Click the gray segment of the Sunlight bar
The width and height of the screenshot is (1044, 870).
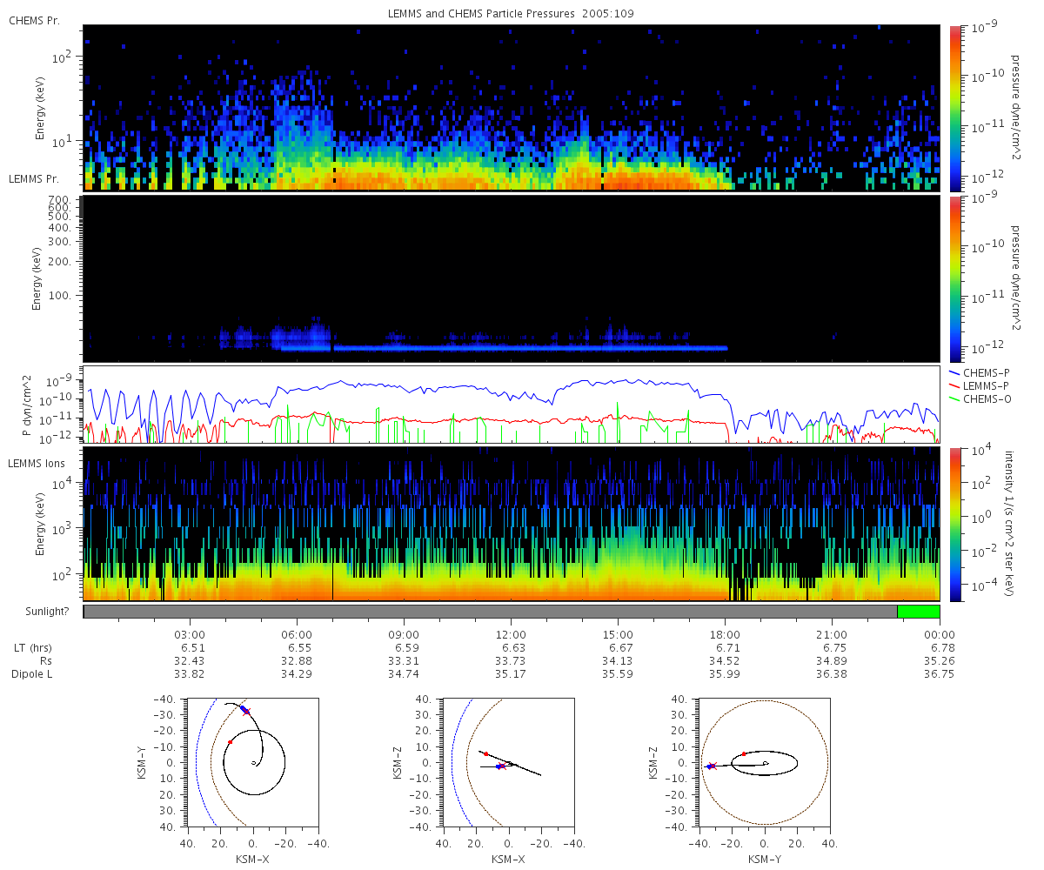[490, 612]
